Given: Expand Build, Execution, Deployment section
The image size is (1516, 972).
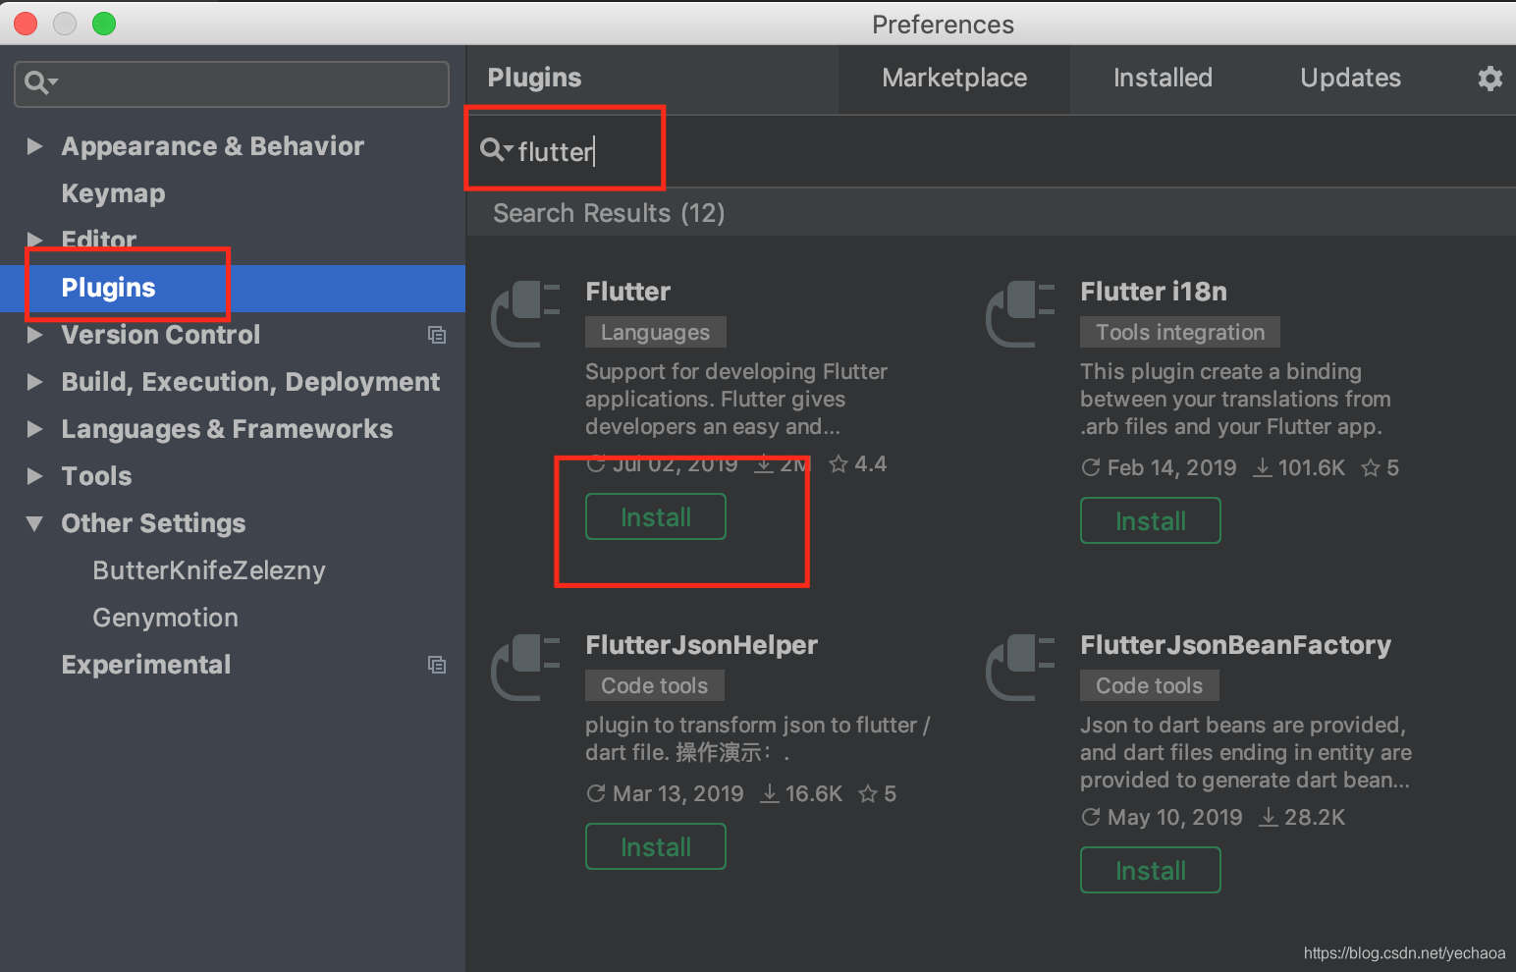Looking at the screenshot, I should pos(35,382).
